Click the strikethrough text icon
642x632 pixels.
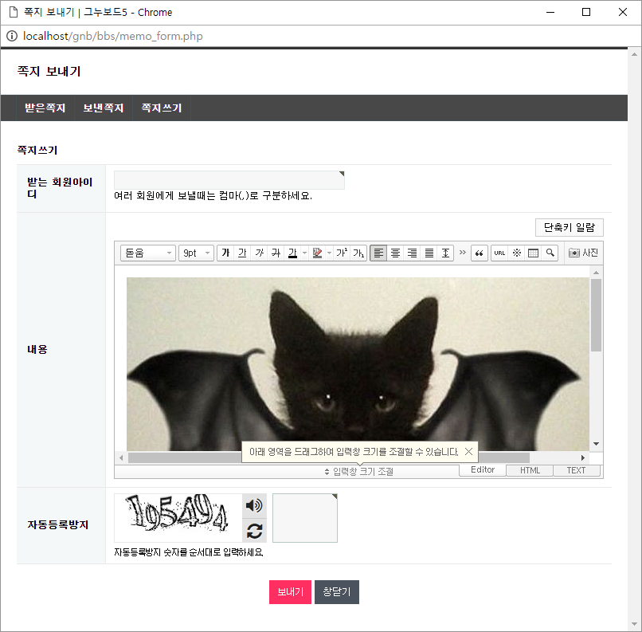pos(276,253)
